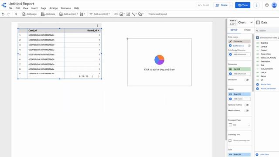This screenshot has height=157, width=279.
Task: Toggle the Drill down switch
Action: (x=247, y=80)
